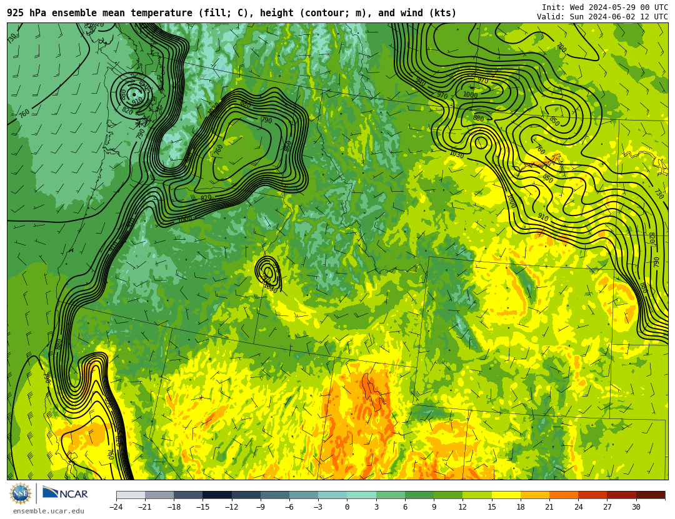The width and height of the screenshot is (675, 519).
Task: Click the yellow colorbar segment between 15 and 18
Action: (x=506, y=495)
